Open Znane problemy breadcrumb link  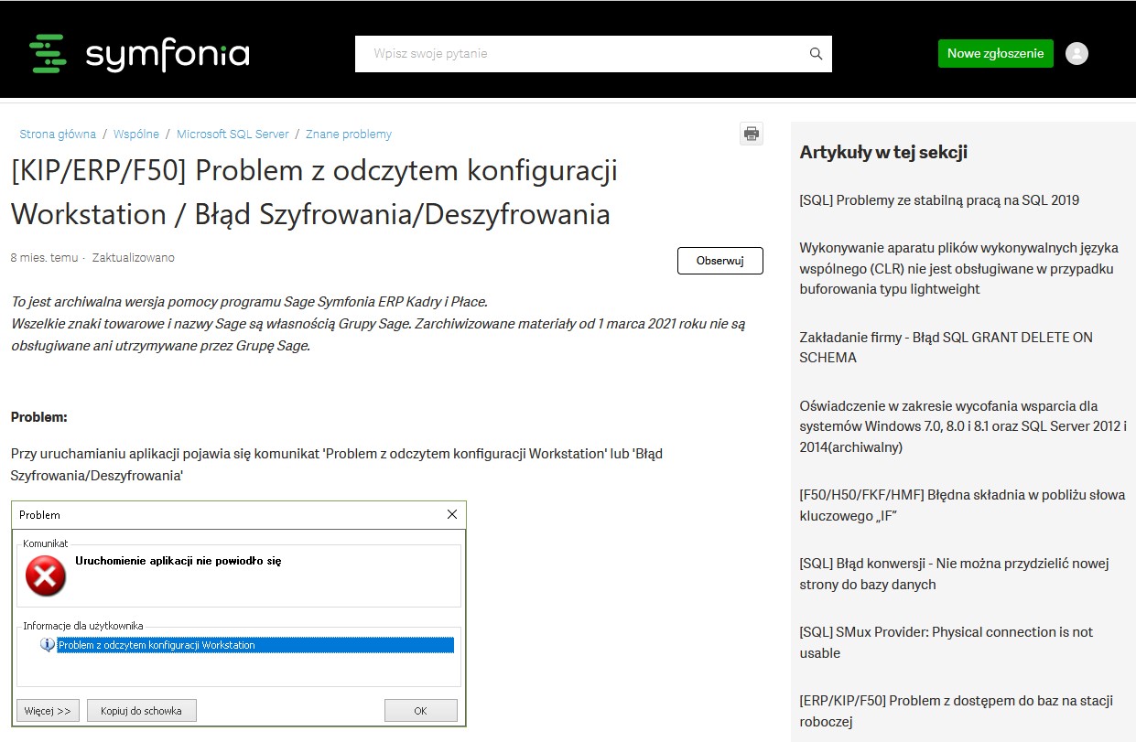pyautogui.click(x=349, y=134)
